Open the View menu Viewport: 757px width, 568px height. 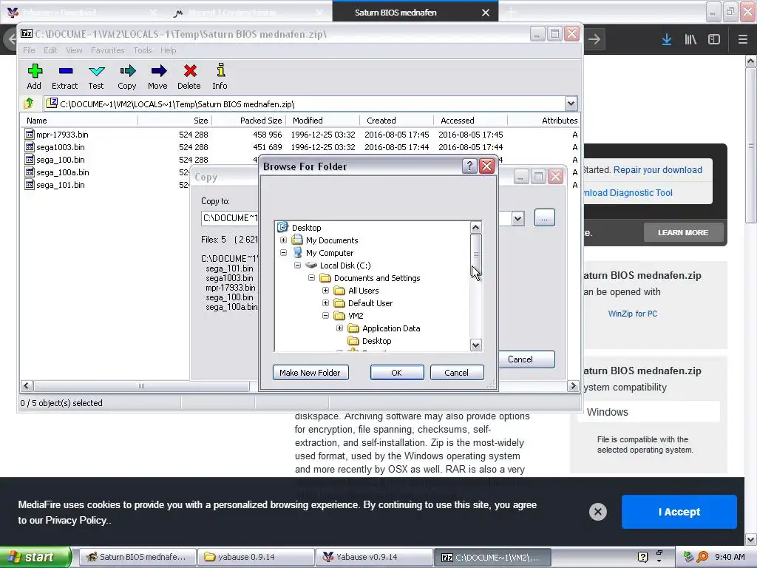tap(74, 50)
